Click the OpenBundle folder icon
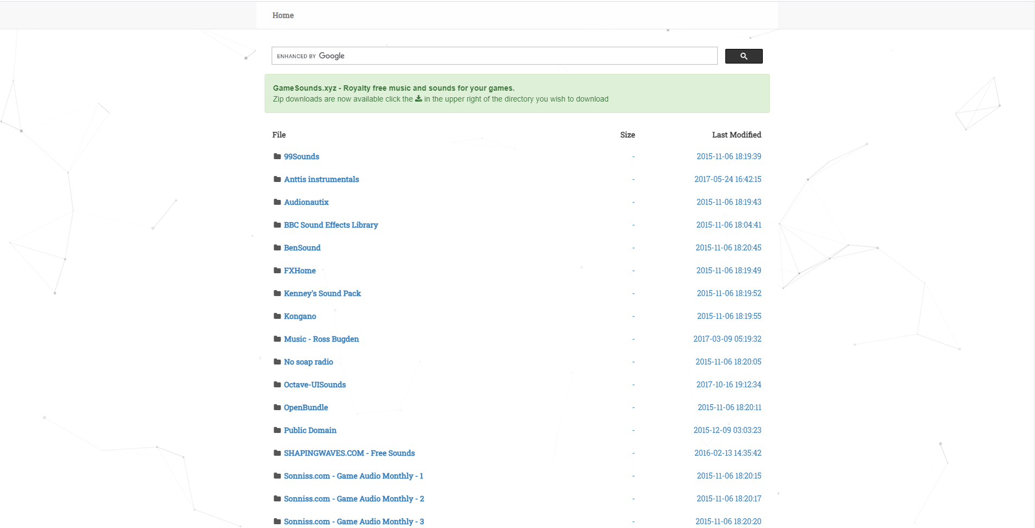The image size is (1035, 528). [277, 407]
